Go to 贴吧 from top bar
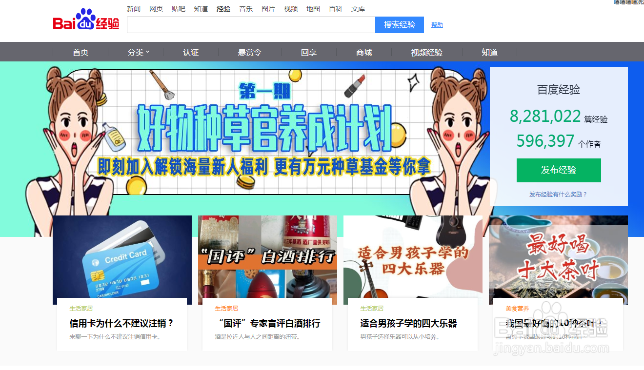The width and height of the screenshot is (644, 370). point(179,9)
